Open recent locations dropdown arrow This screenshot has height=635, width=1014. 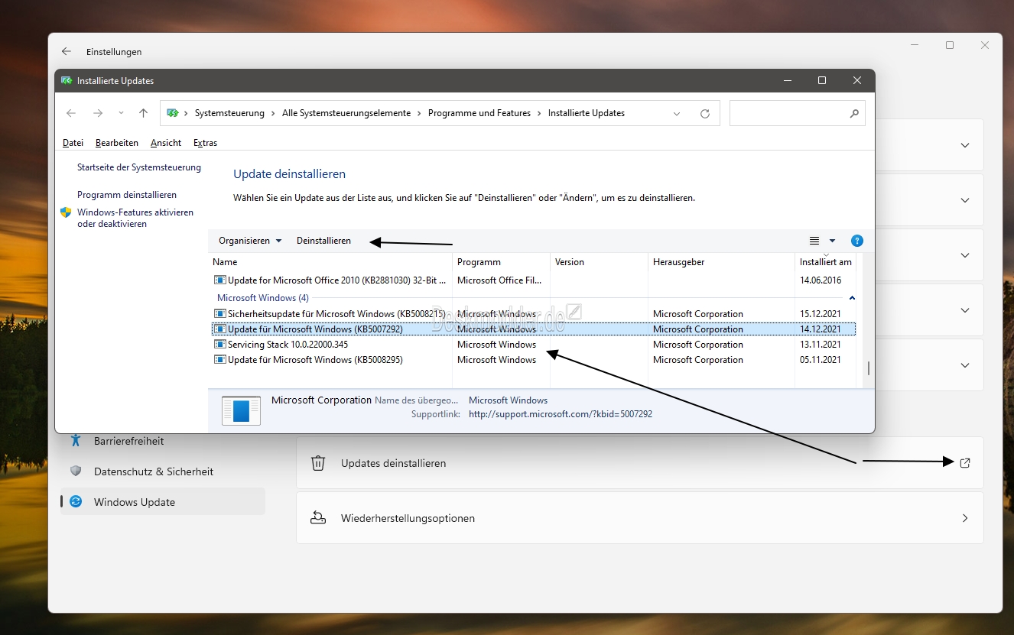[x=121, y=113]
